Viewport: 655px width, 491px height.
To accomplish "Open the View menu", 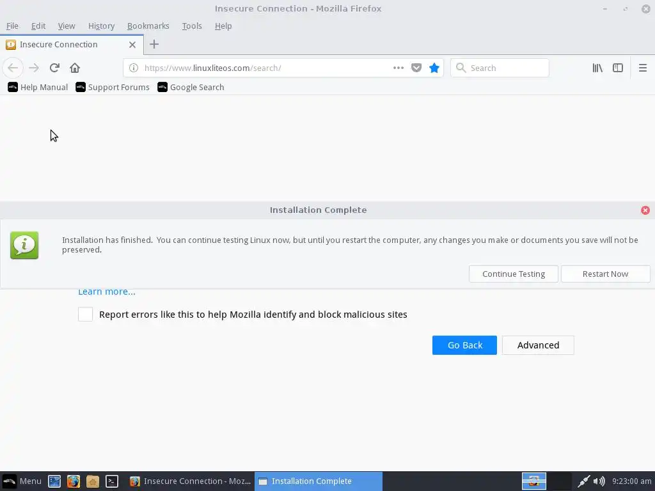I will point(67,26).
